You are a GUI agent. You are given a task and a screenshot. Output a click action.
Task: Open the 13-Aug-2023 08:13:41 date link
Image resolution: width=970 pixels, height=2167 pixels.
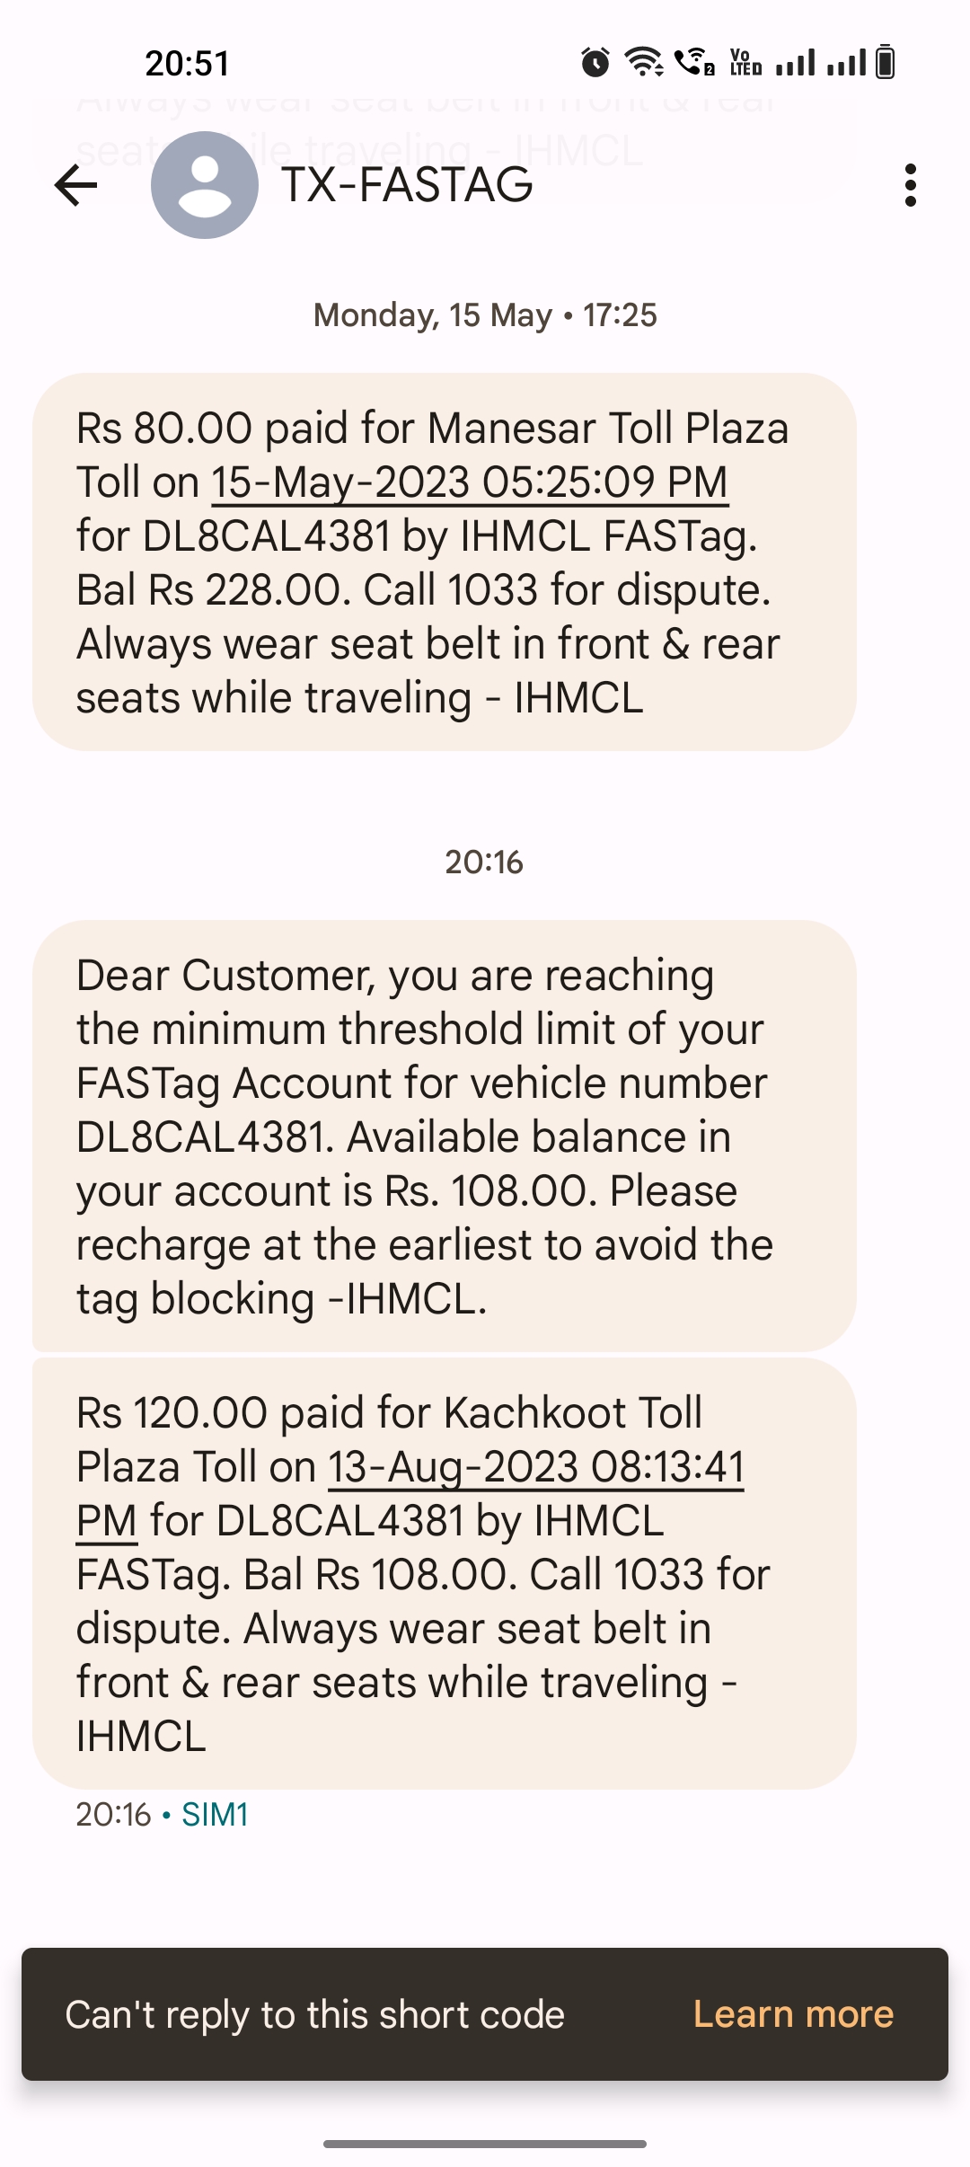coord(535,1467)
